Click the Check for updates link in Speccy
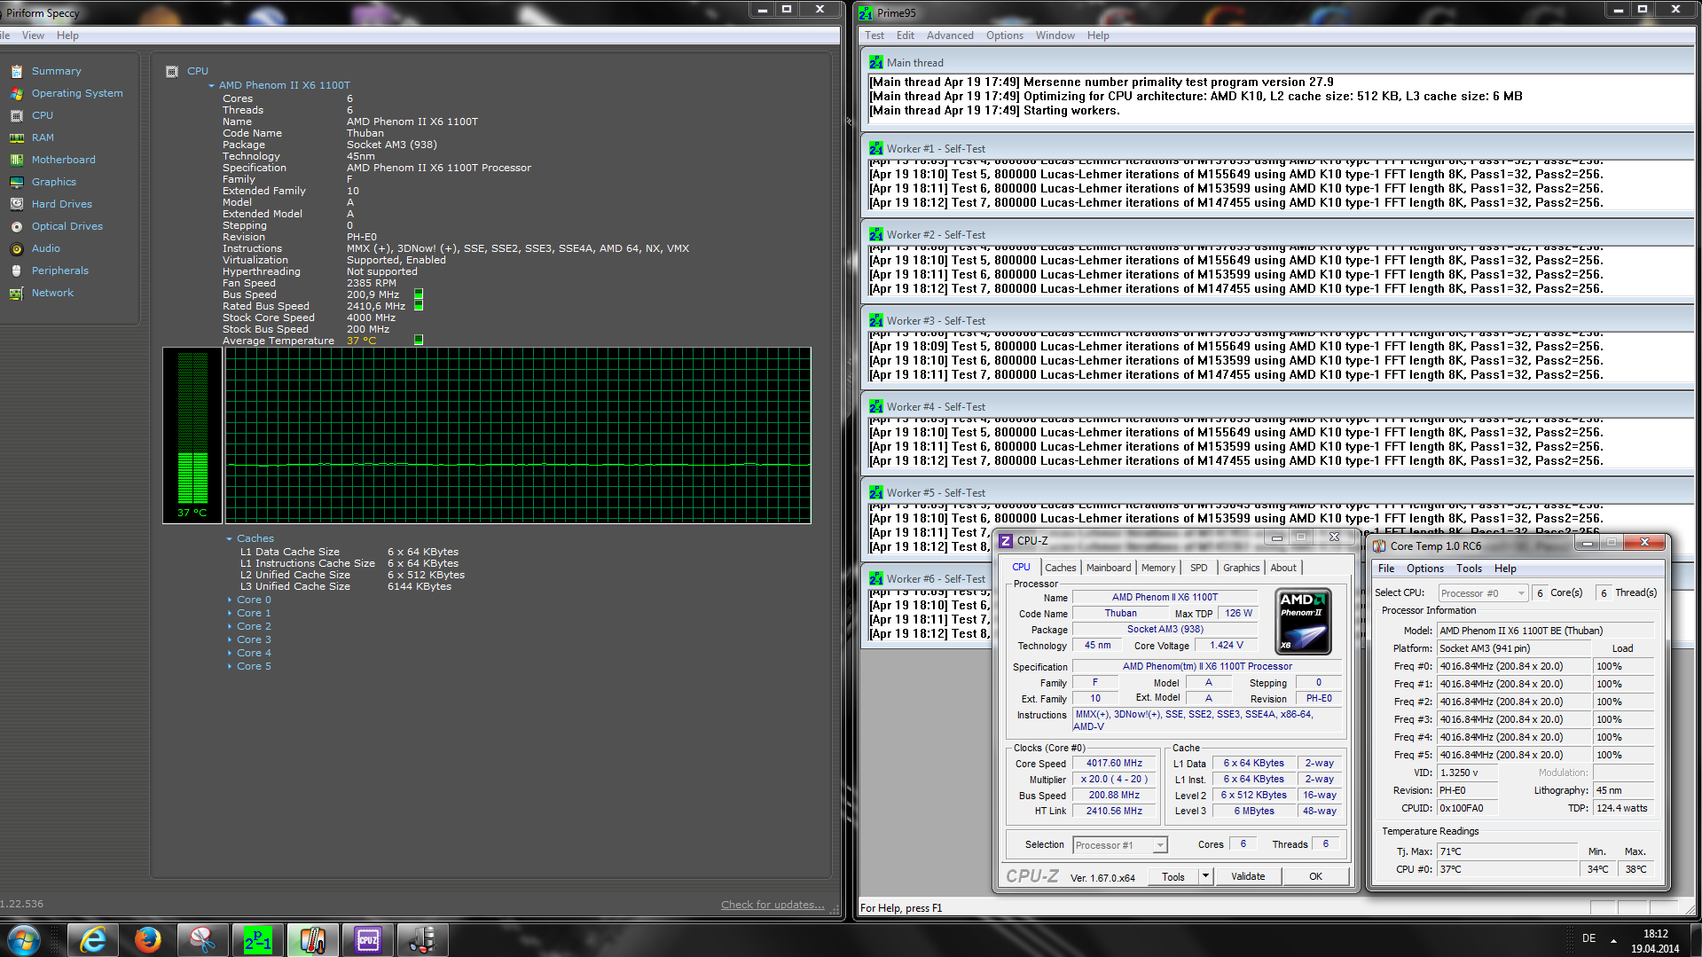This screenshot has width=1702, height=957. coord(773,905)
